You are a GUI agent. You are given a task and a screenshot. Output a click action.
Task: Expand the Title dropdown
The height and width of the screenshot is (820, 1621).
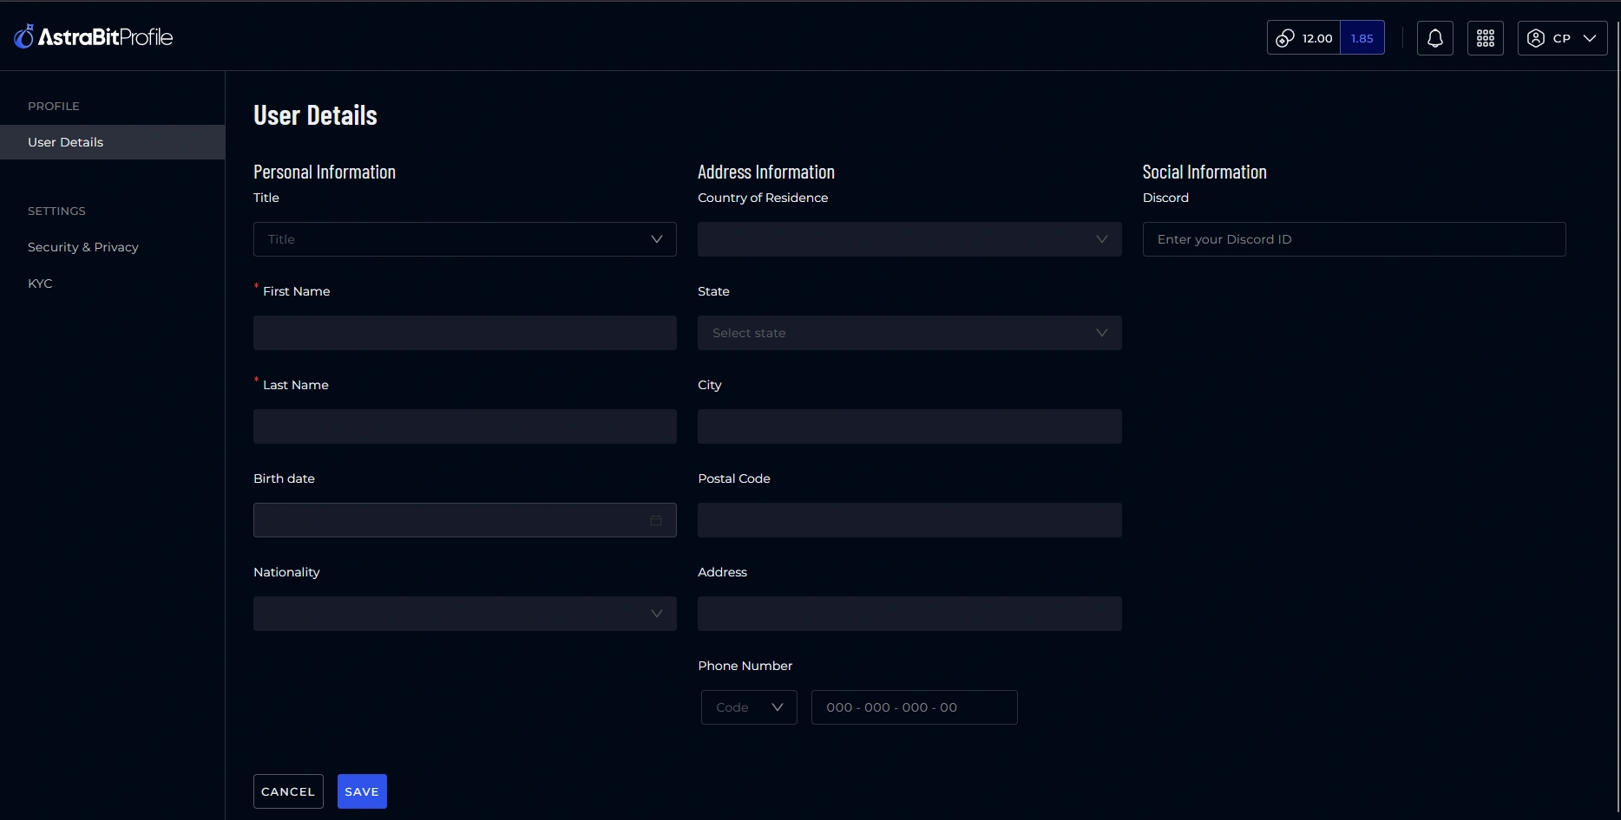pyautogui.click(x=465, y=239)
